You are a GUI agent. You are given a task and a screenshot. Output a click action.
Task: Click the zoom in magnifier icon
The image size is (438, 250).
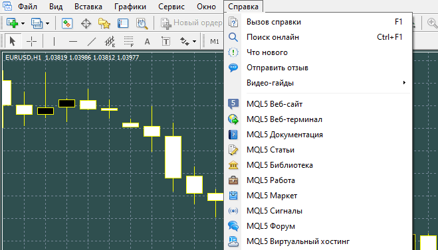click(432, 23)
